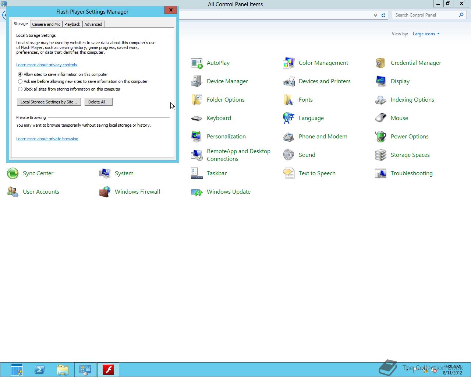Refresh the Control Panel view
The width and height of the screenshot is (471, 377).
[383, 15]
